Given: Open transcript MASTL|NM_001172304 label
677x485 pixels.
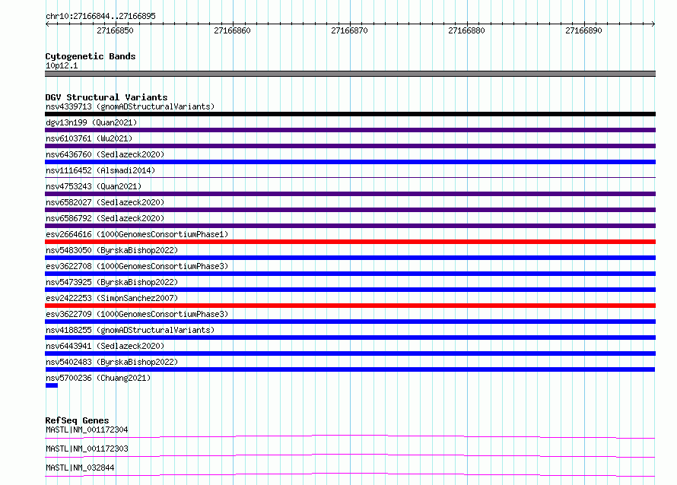Looking at the screenshot, I should tap(87, 430).
